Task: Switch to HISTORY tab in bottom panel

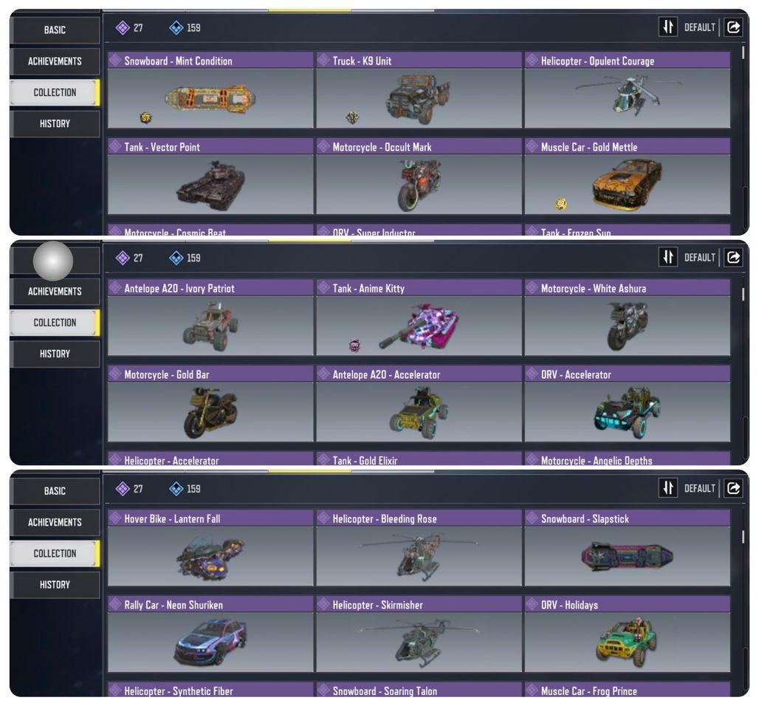Action: (55, 584)
